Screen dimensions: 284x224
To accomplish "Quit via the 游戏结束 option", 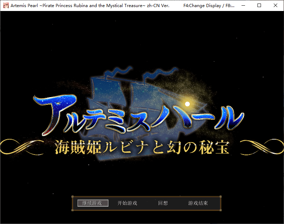I will coord(198,203).
